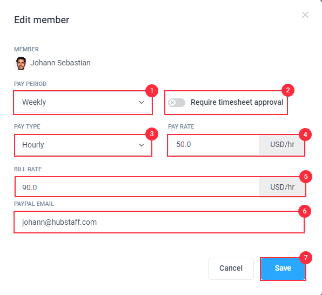Image resolution: width=322 pixels, height=295 pixels.
Task: Click the red badge numbered 6
Action: click(305, 211)
